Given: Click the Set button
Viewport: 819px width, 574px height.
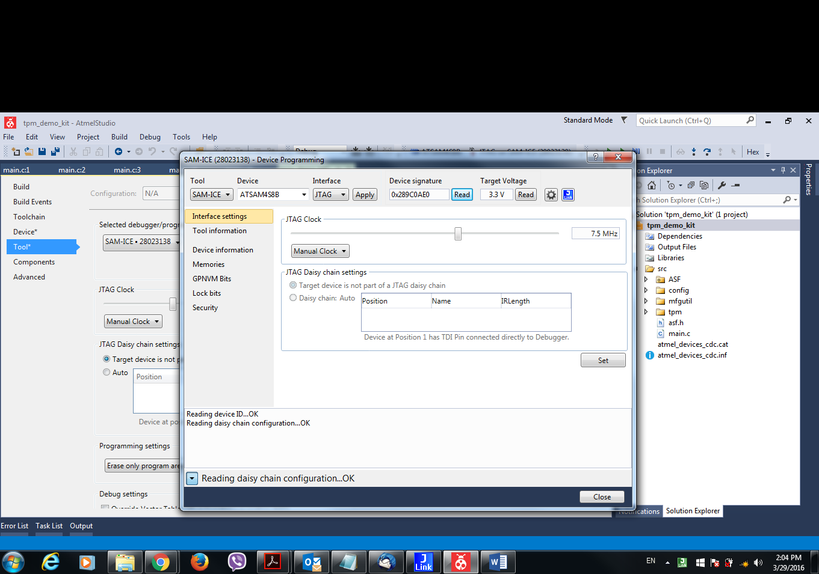Looking at the screenshot, I should (x=603, y=360).
